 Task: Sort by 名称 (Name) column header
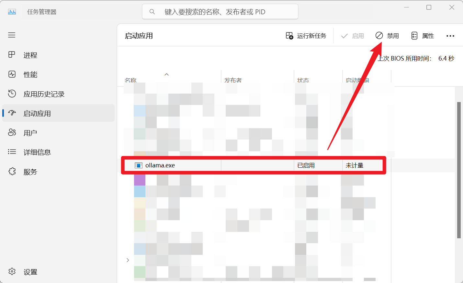pyautogui.click(x=130, y=80)
